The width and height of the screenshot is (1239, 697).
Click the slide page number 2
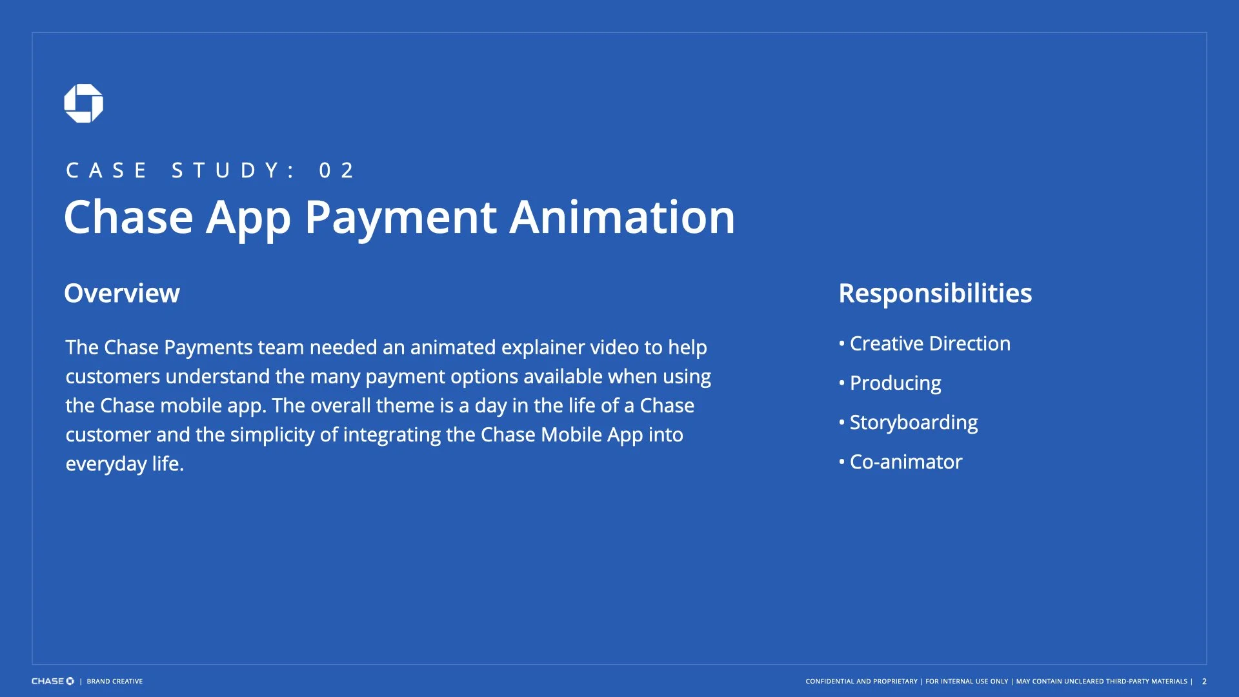(1204, 682)
